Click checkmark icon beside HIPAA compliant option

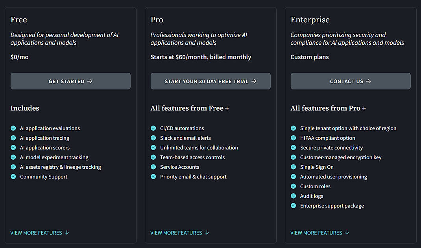(x=293, y=138)
